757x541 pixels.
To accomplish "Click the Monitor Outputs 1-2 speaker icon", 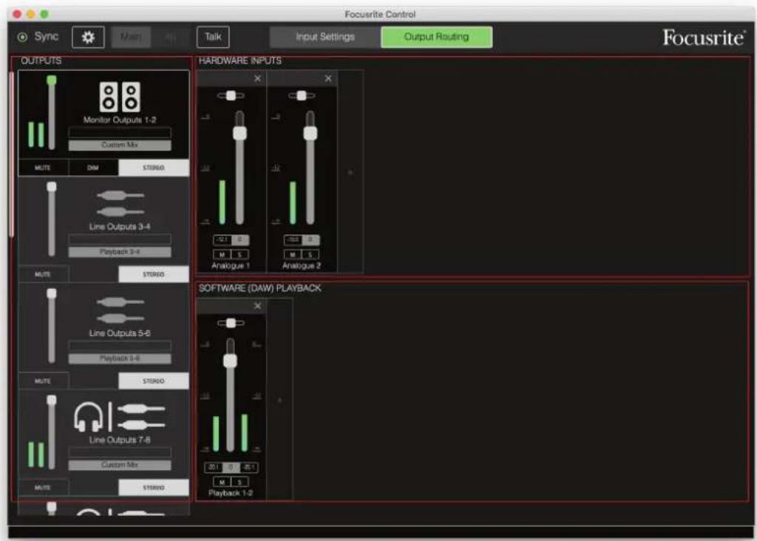I will pyautogui.click(x=120, y=97).
